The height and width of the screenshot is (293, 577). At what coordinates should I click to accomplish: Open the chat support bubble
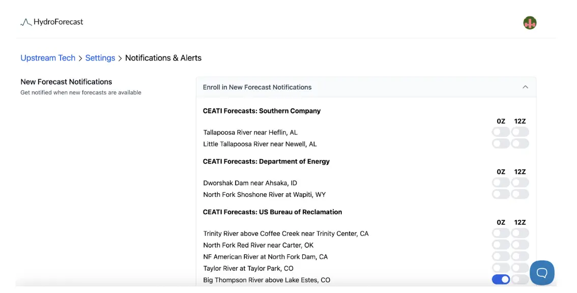[542, 273]
